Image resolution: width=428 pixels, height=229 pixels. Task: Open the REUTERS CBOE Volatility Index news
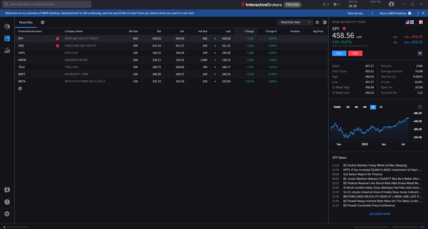point(382,197)
